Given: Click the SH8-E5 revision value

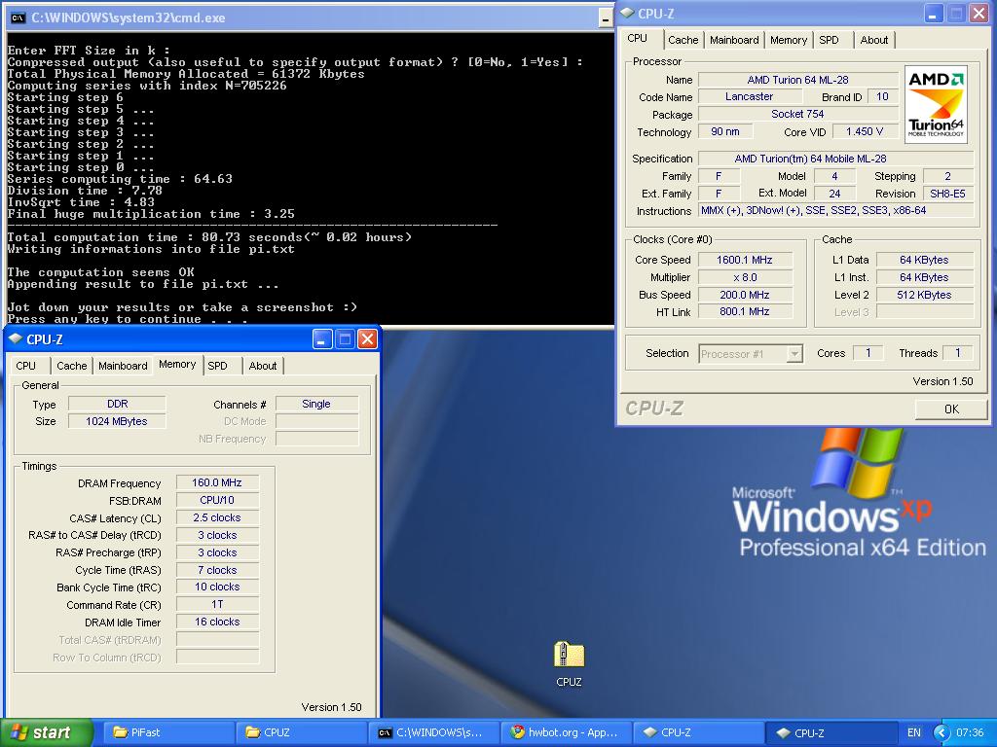Looking at the screenshot, I should [x=947, y=194].
